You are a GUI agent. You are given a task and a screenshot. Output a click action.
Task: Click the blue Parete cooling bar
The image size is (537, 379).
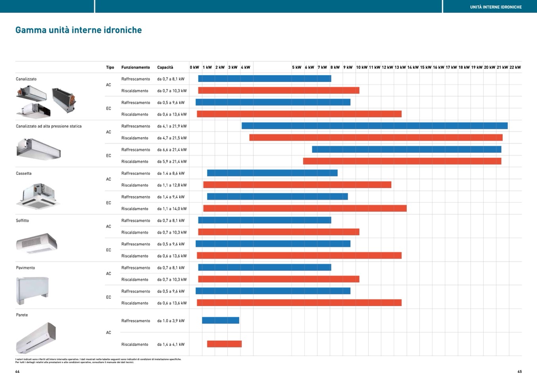(x=221, y=321)
